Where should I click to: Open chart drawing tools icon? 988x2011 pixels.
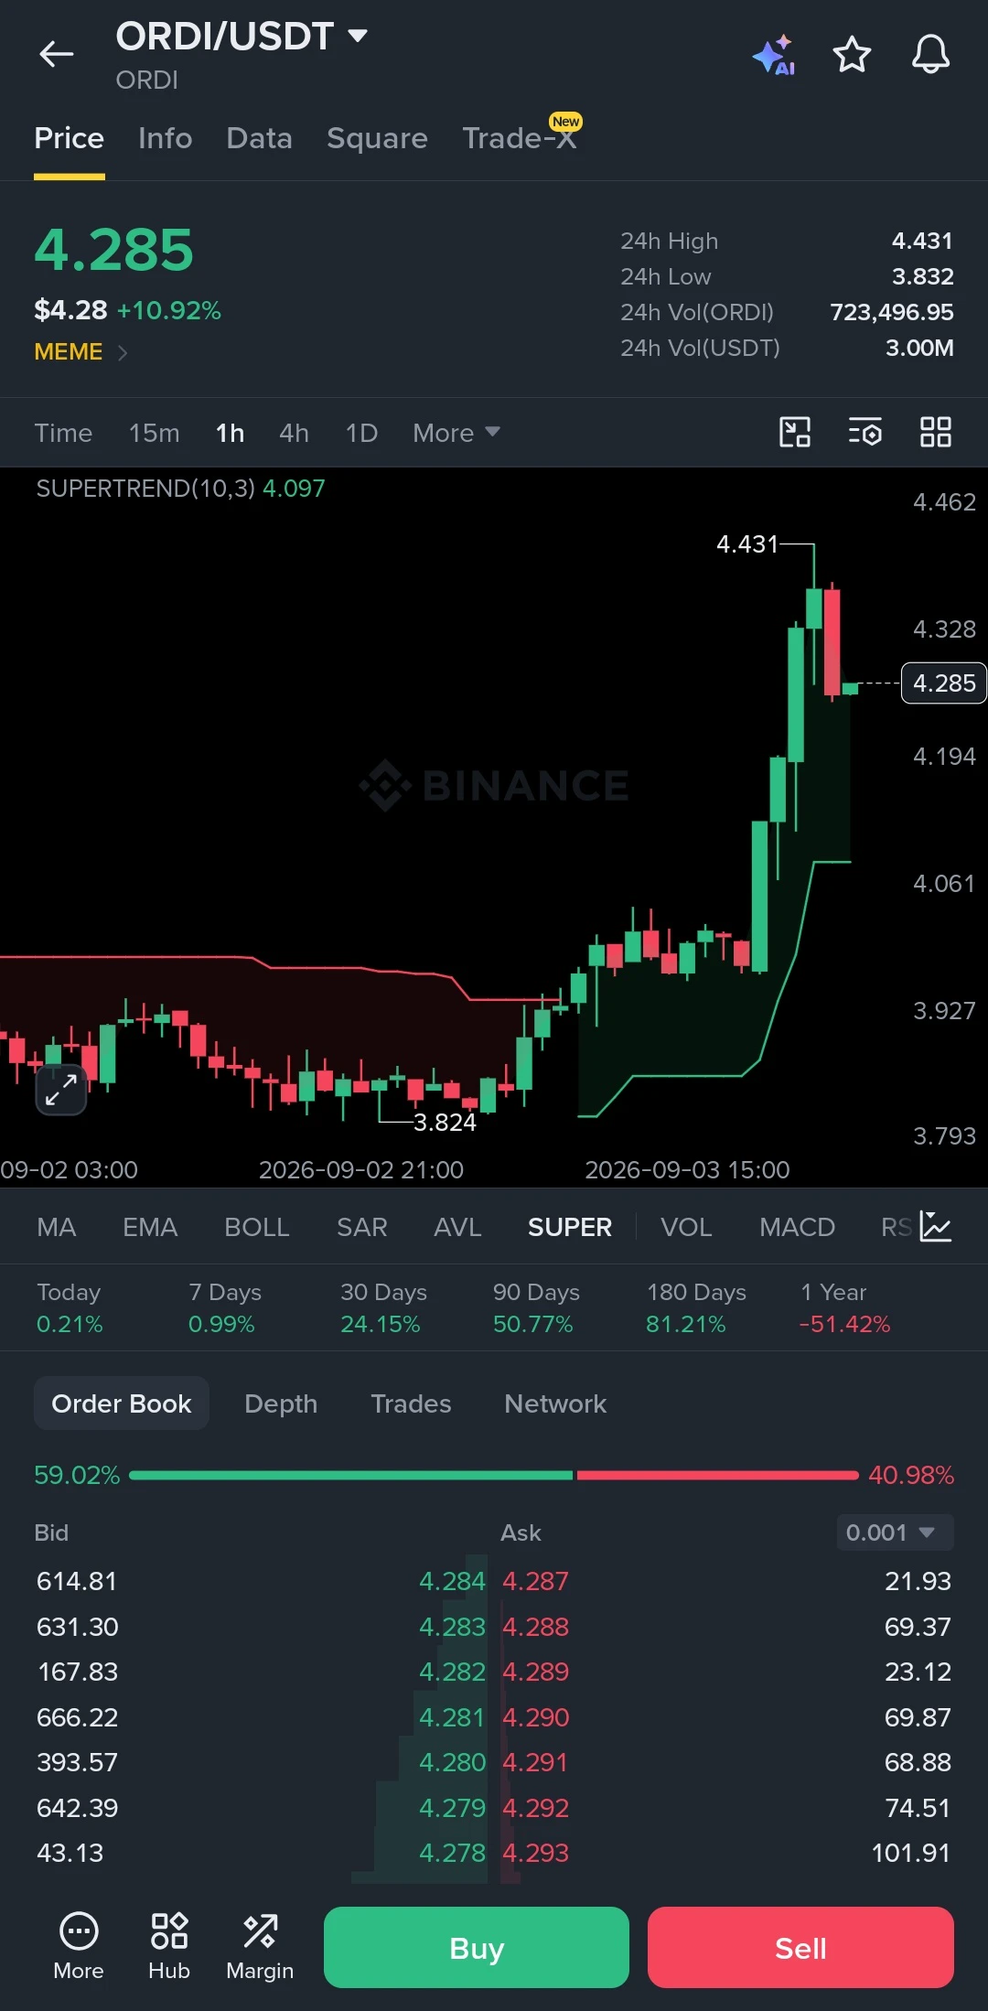tap(794, 432)
